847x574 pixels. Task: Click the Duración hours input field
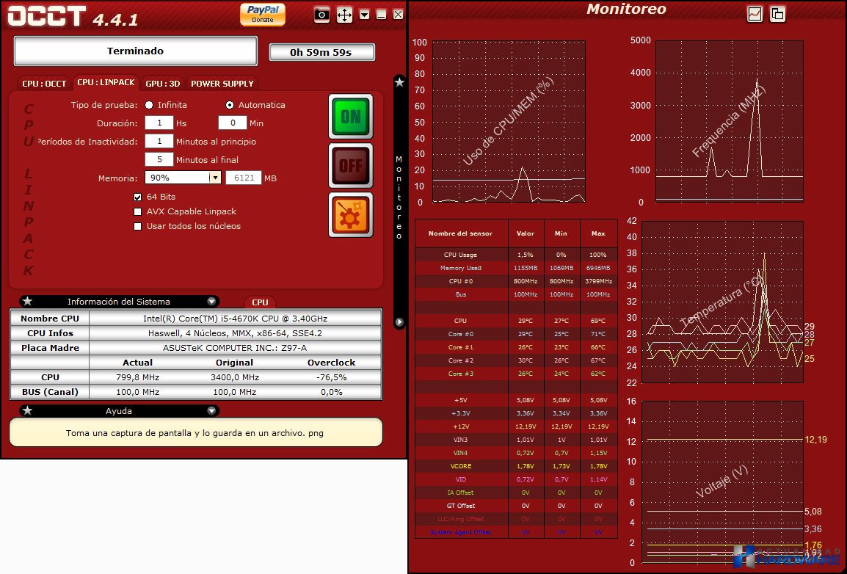point(159,123)
